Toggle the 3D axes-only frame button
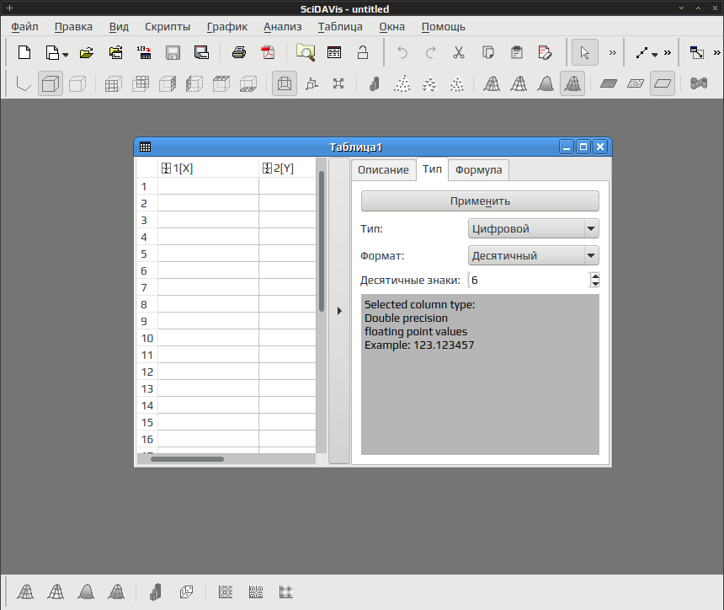 23,83
